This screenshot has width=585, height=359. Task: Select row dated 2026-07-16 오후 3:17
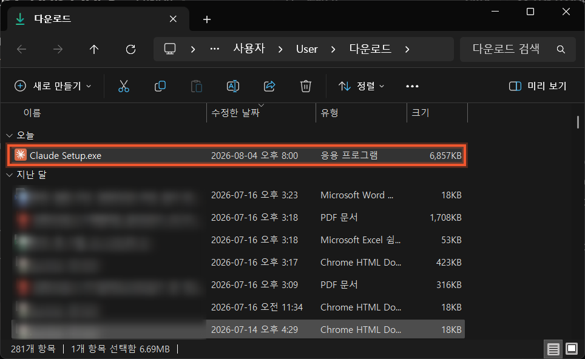click(238, 263)
